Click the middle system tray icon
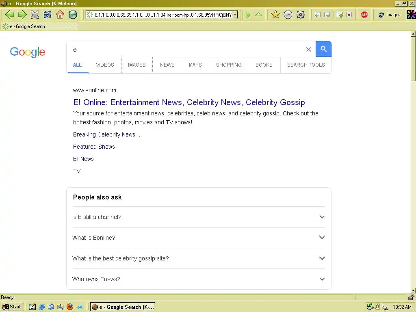 (377, 307)
